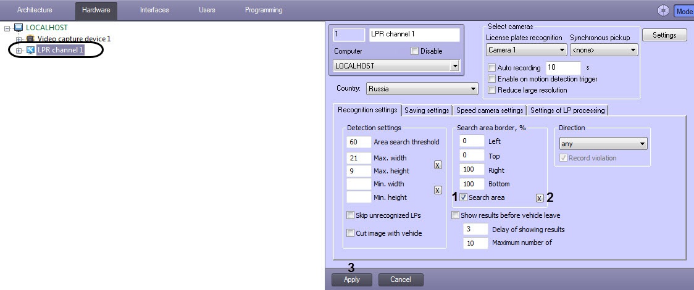Screen dimensions: 694x290
Task: Click the Auto recording seconds field
Action: click(563, 68)
